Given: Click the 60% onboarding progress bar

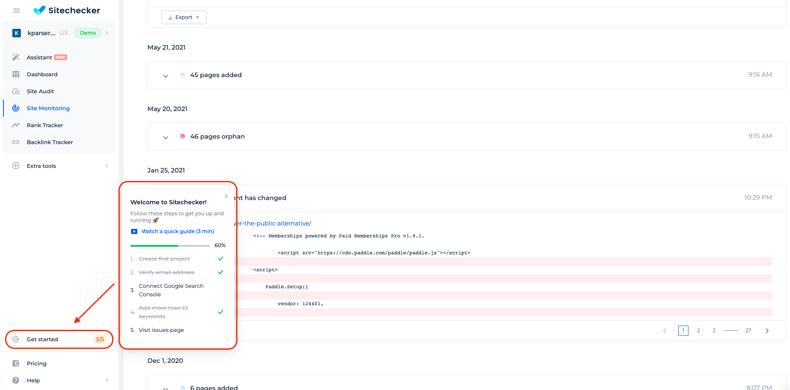Looking at the screenshot, I should tap(170, 246).
